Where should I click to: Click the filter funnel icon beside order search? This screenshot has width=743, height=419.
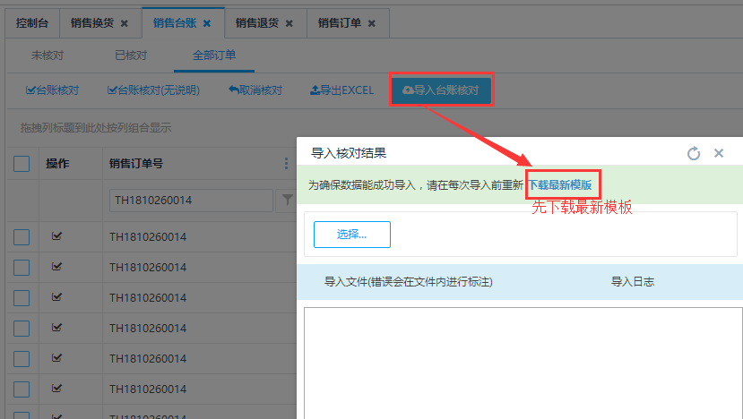[x=287, y=200]
